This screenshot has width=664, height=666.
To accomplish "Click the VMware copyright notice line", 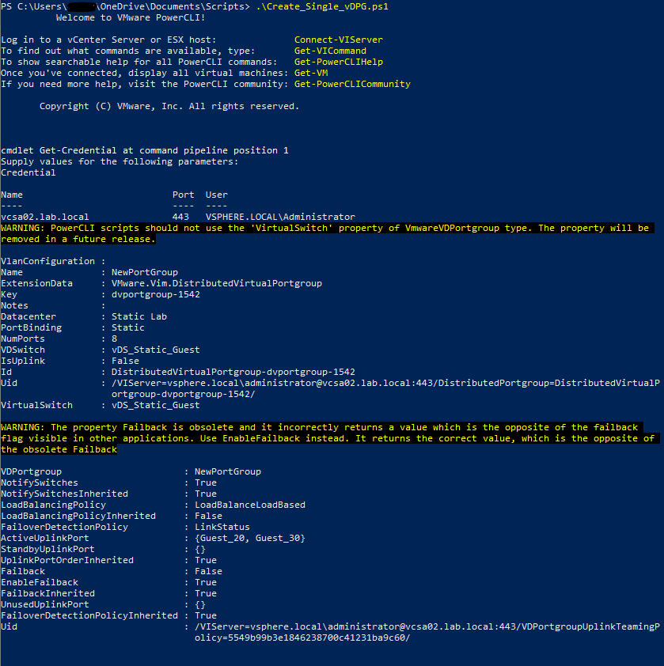I will pos(169,106).
